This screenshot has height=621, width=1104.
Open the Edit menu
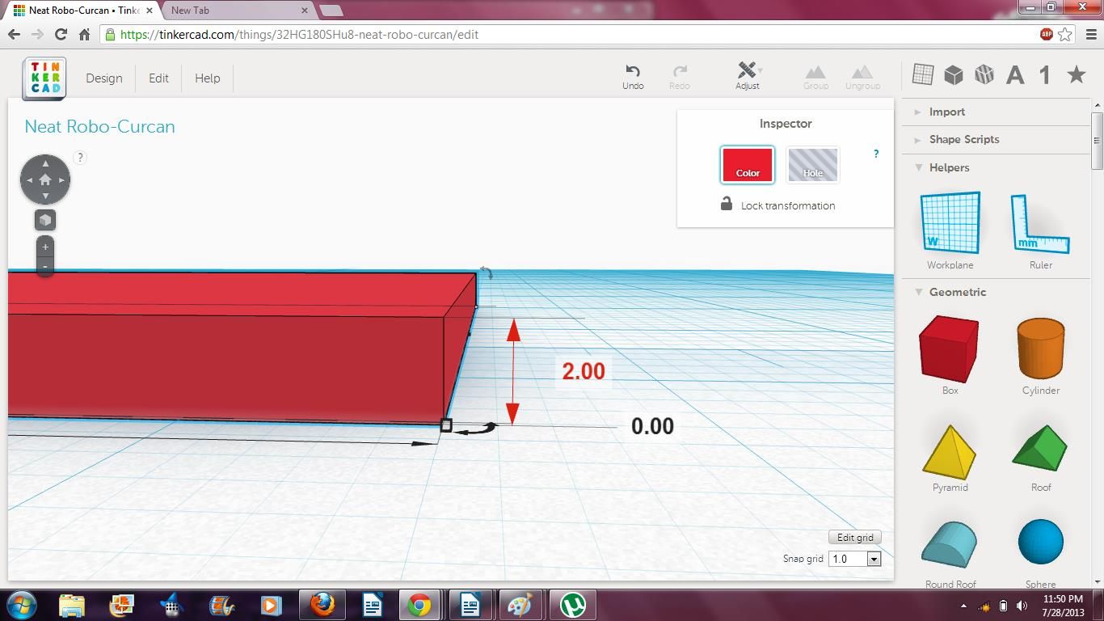[158, 78]
